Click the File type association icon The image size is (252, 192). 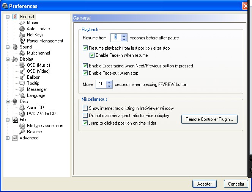22,126
